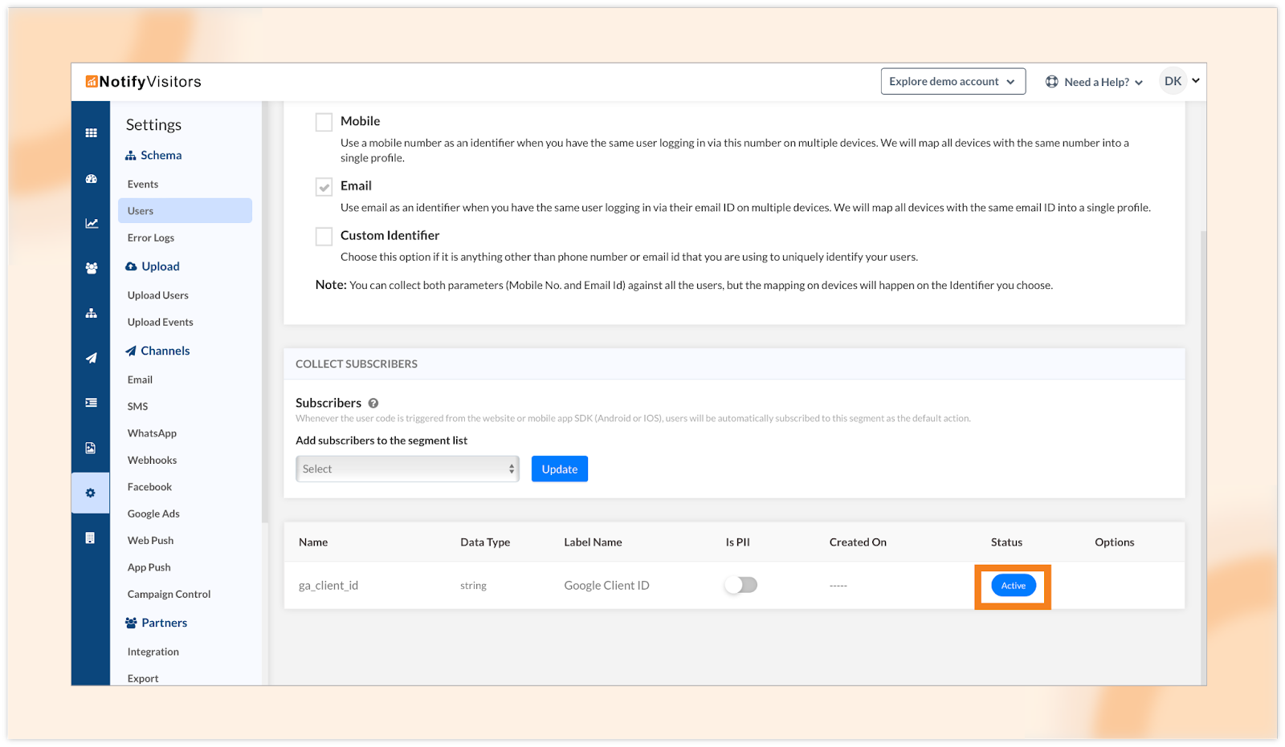Screen dimensions: 1285x747
Task: Click the Options column header
Action: [1114, 542]
